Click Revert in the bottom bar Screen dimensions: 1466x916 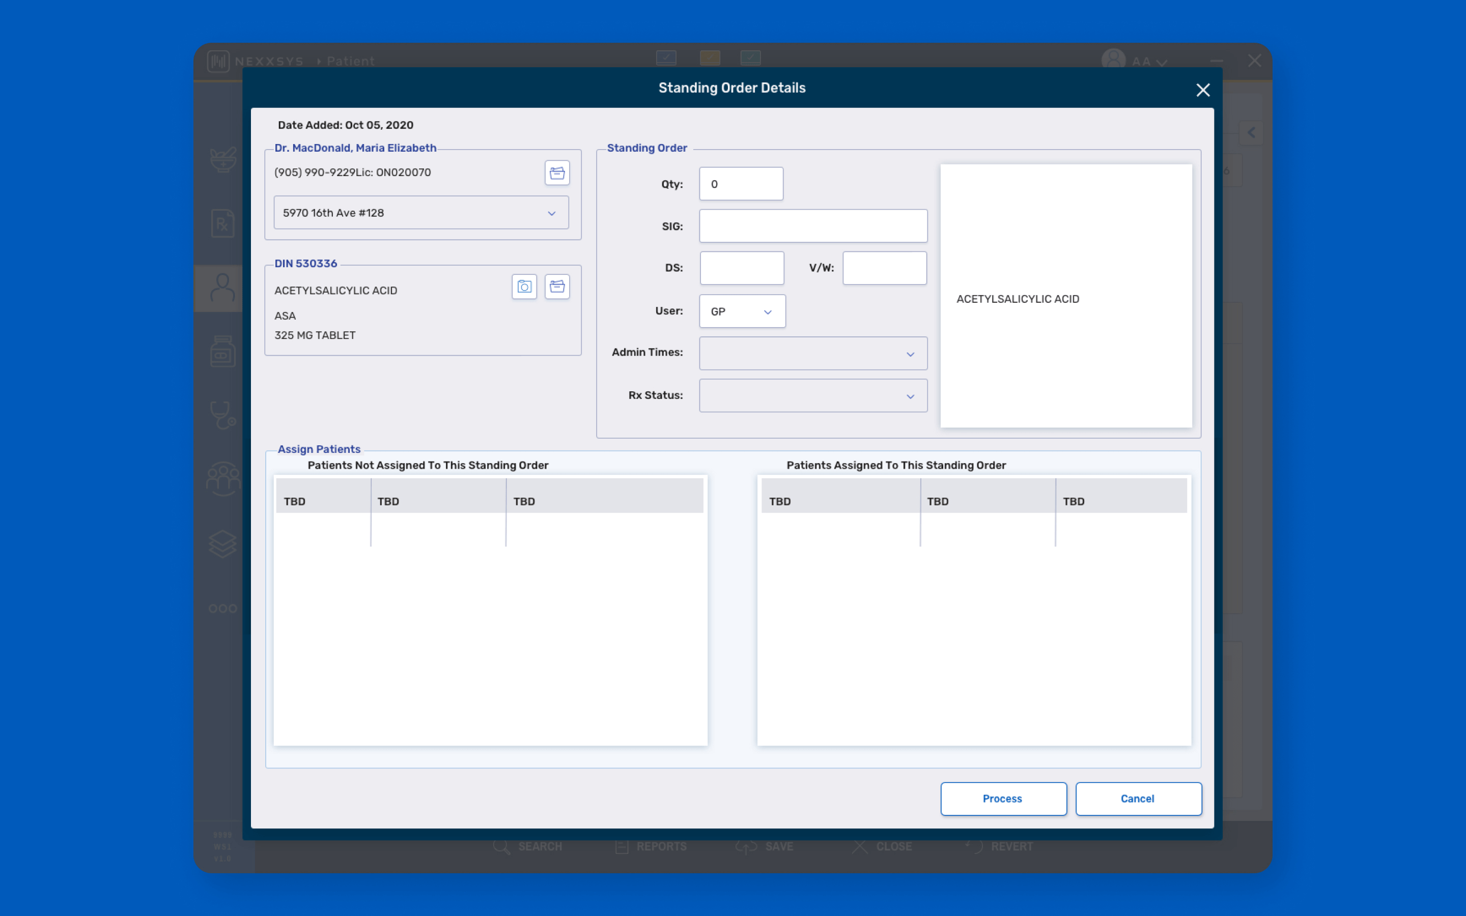click(1000, 846)
